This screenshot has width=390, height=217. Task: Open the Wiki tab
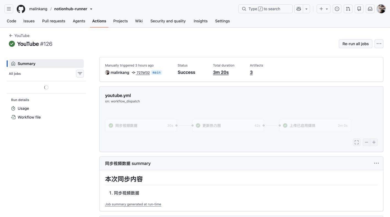[139, 21]
